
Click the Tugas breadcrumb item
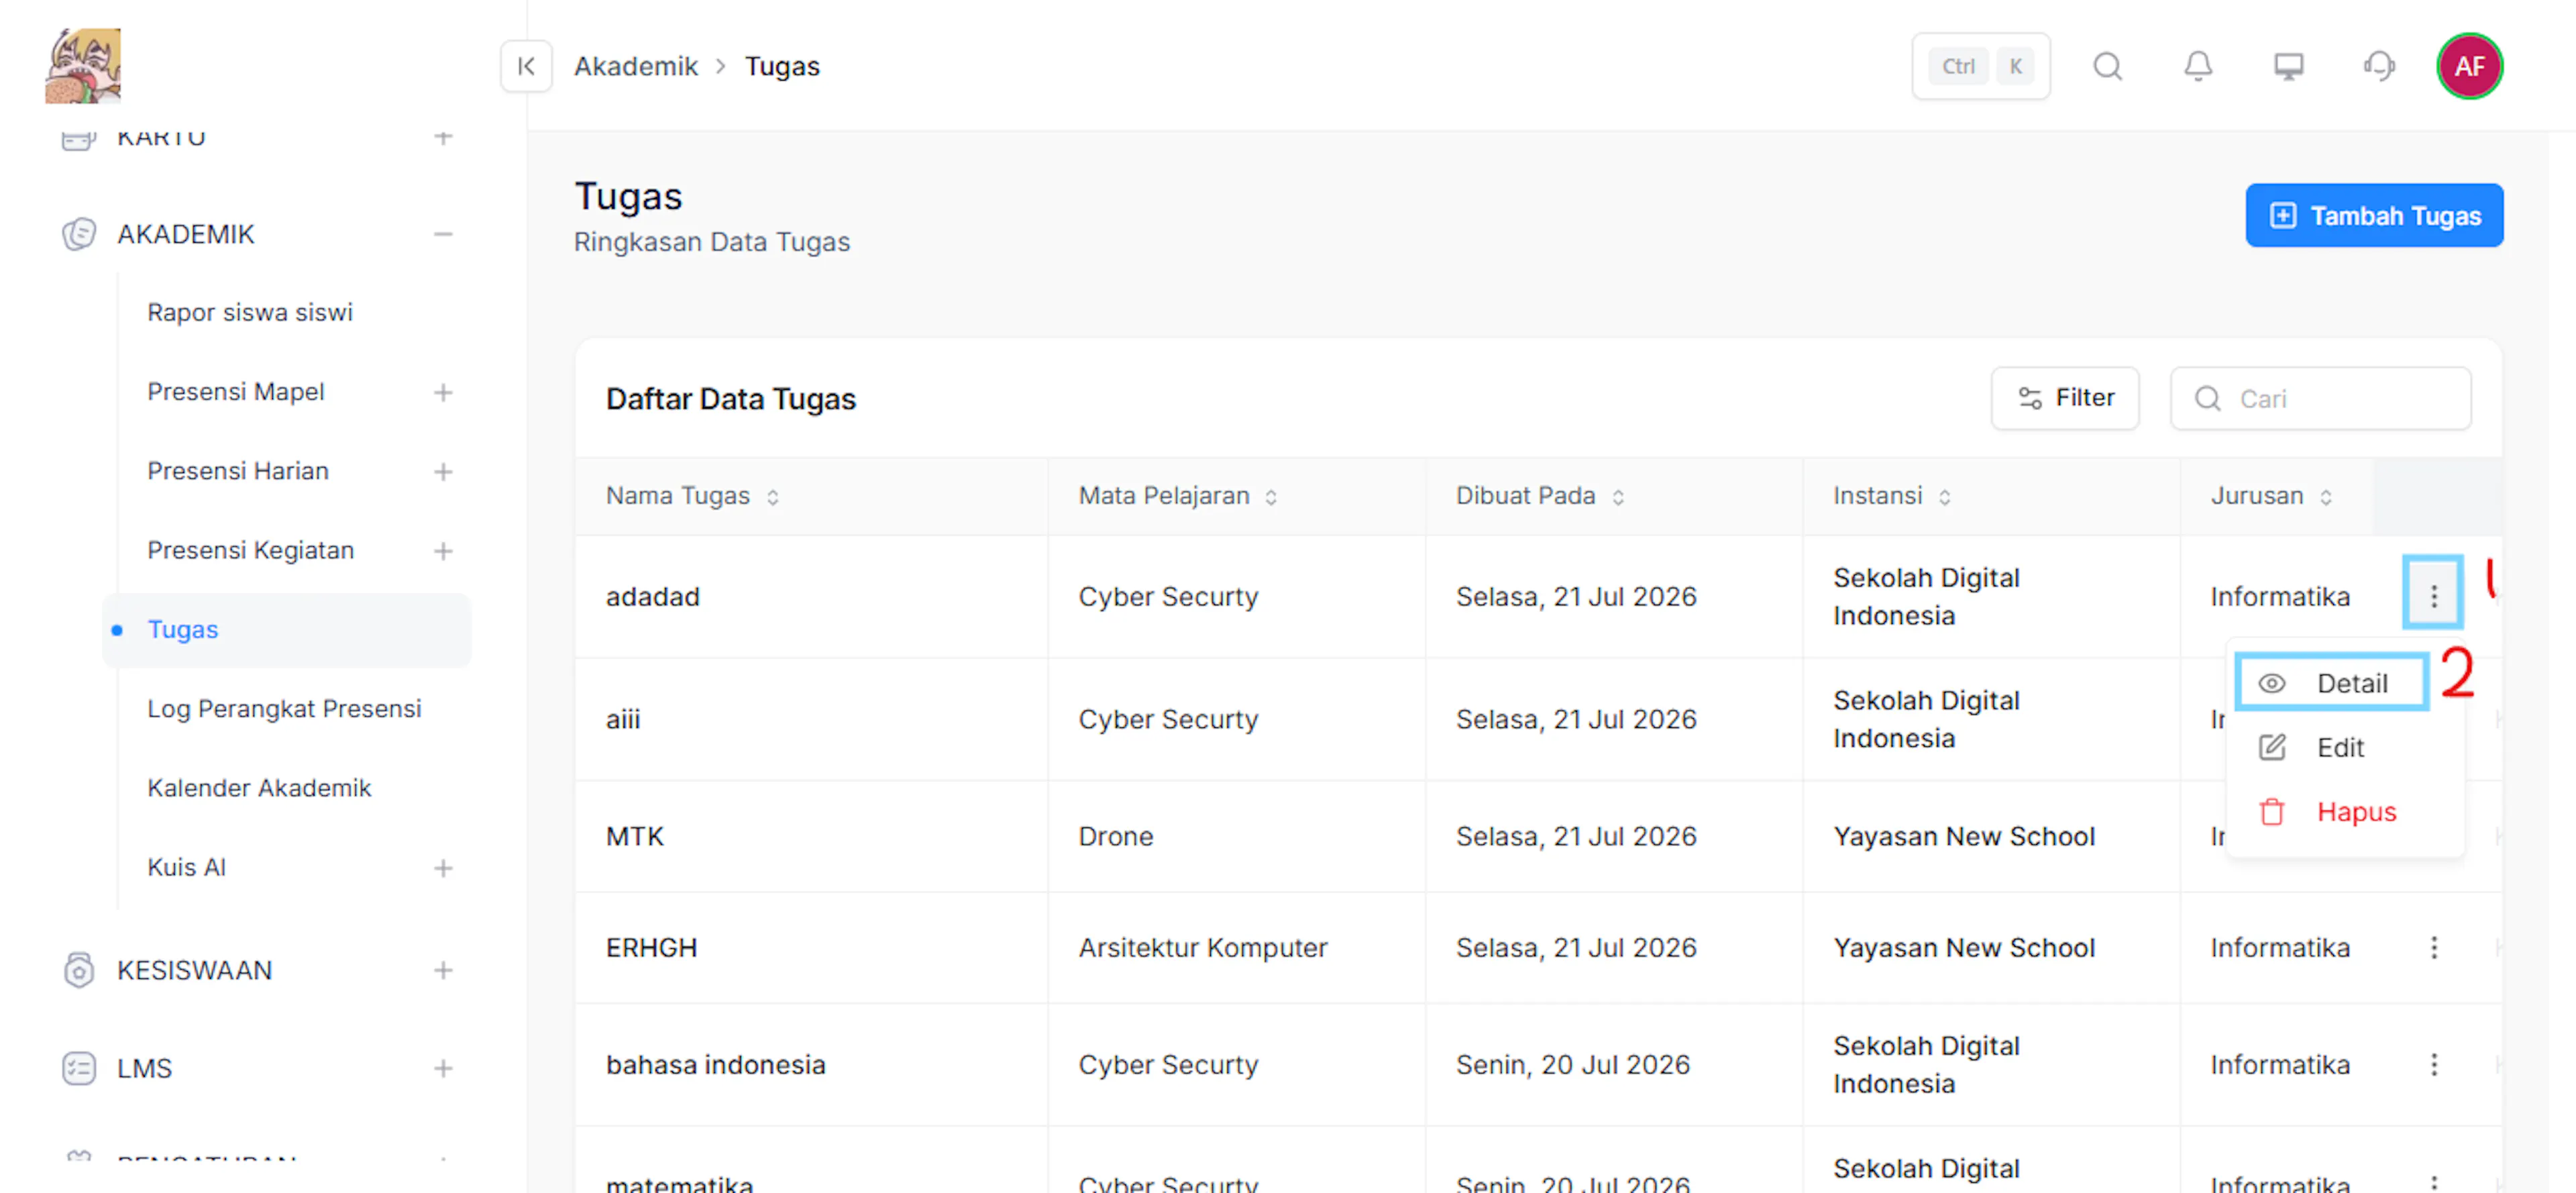[782, 66]
